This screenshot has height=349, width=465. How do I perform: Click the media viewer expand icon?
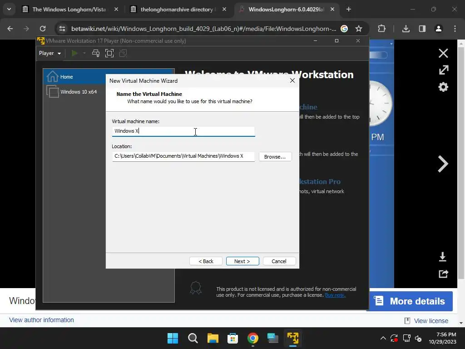tap(443, 70)
